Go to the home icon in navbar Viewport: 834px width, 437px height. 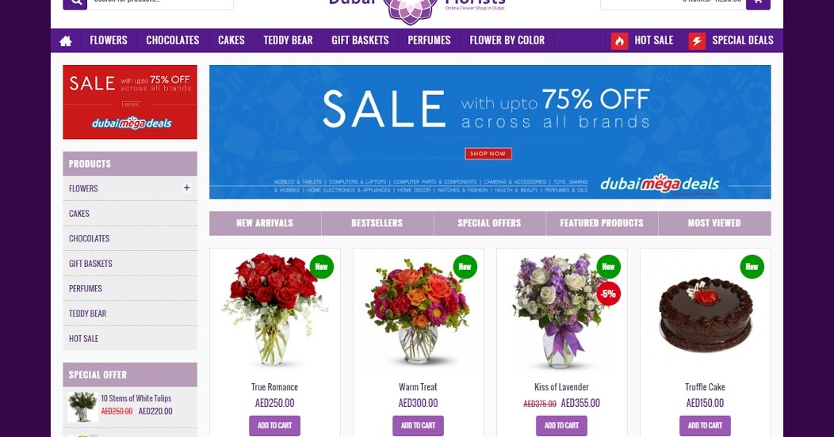click(x=66, y=41)
